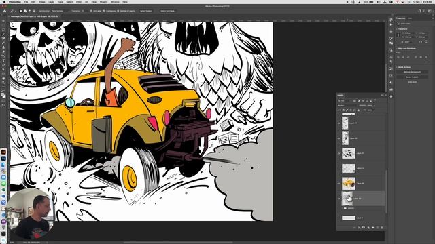The image size is (435, 244).
Task: Open the Layers blend mode dropdown
Action: [347, 106]
